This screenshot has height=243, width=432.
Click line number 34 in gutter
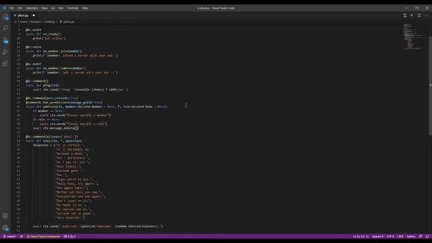(x=18, y=141)
